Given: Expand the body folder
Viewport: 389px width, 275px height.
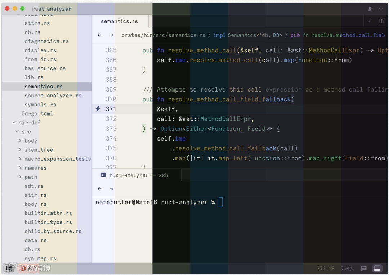Looking at the screenshot, I should 20,141.
